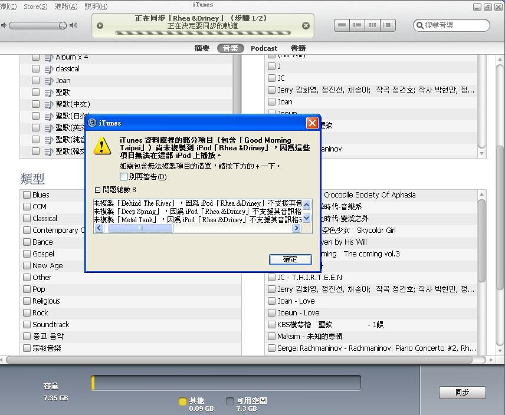Click the 確定 button in the dialog
Image resolution: width=505 pixels, height=415 pixels.
(290, 259)
